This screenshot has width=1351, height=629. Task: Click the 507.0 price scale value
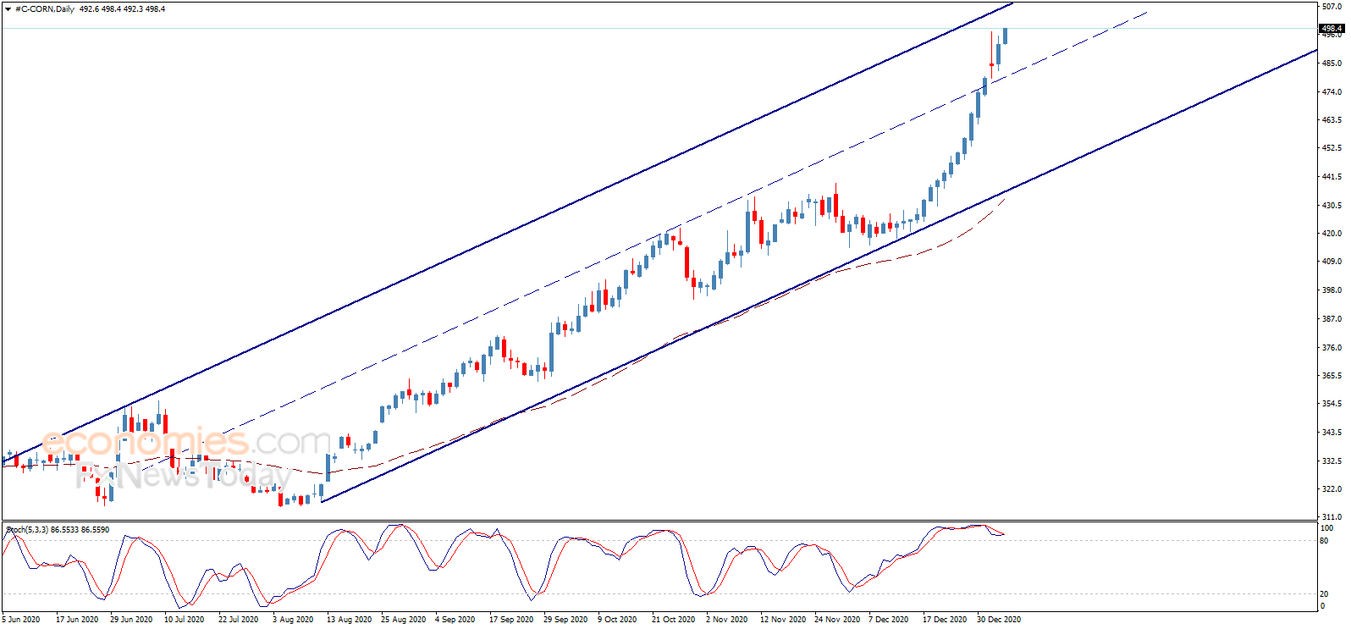click(1332, 7)
